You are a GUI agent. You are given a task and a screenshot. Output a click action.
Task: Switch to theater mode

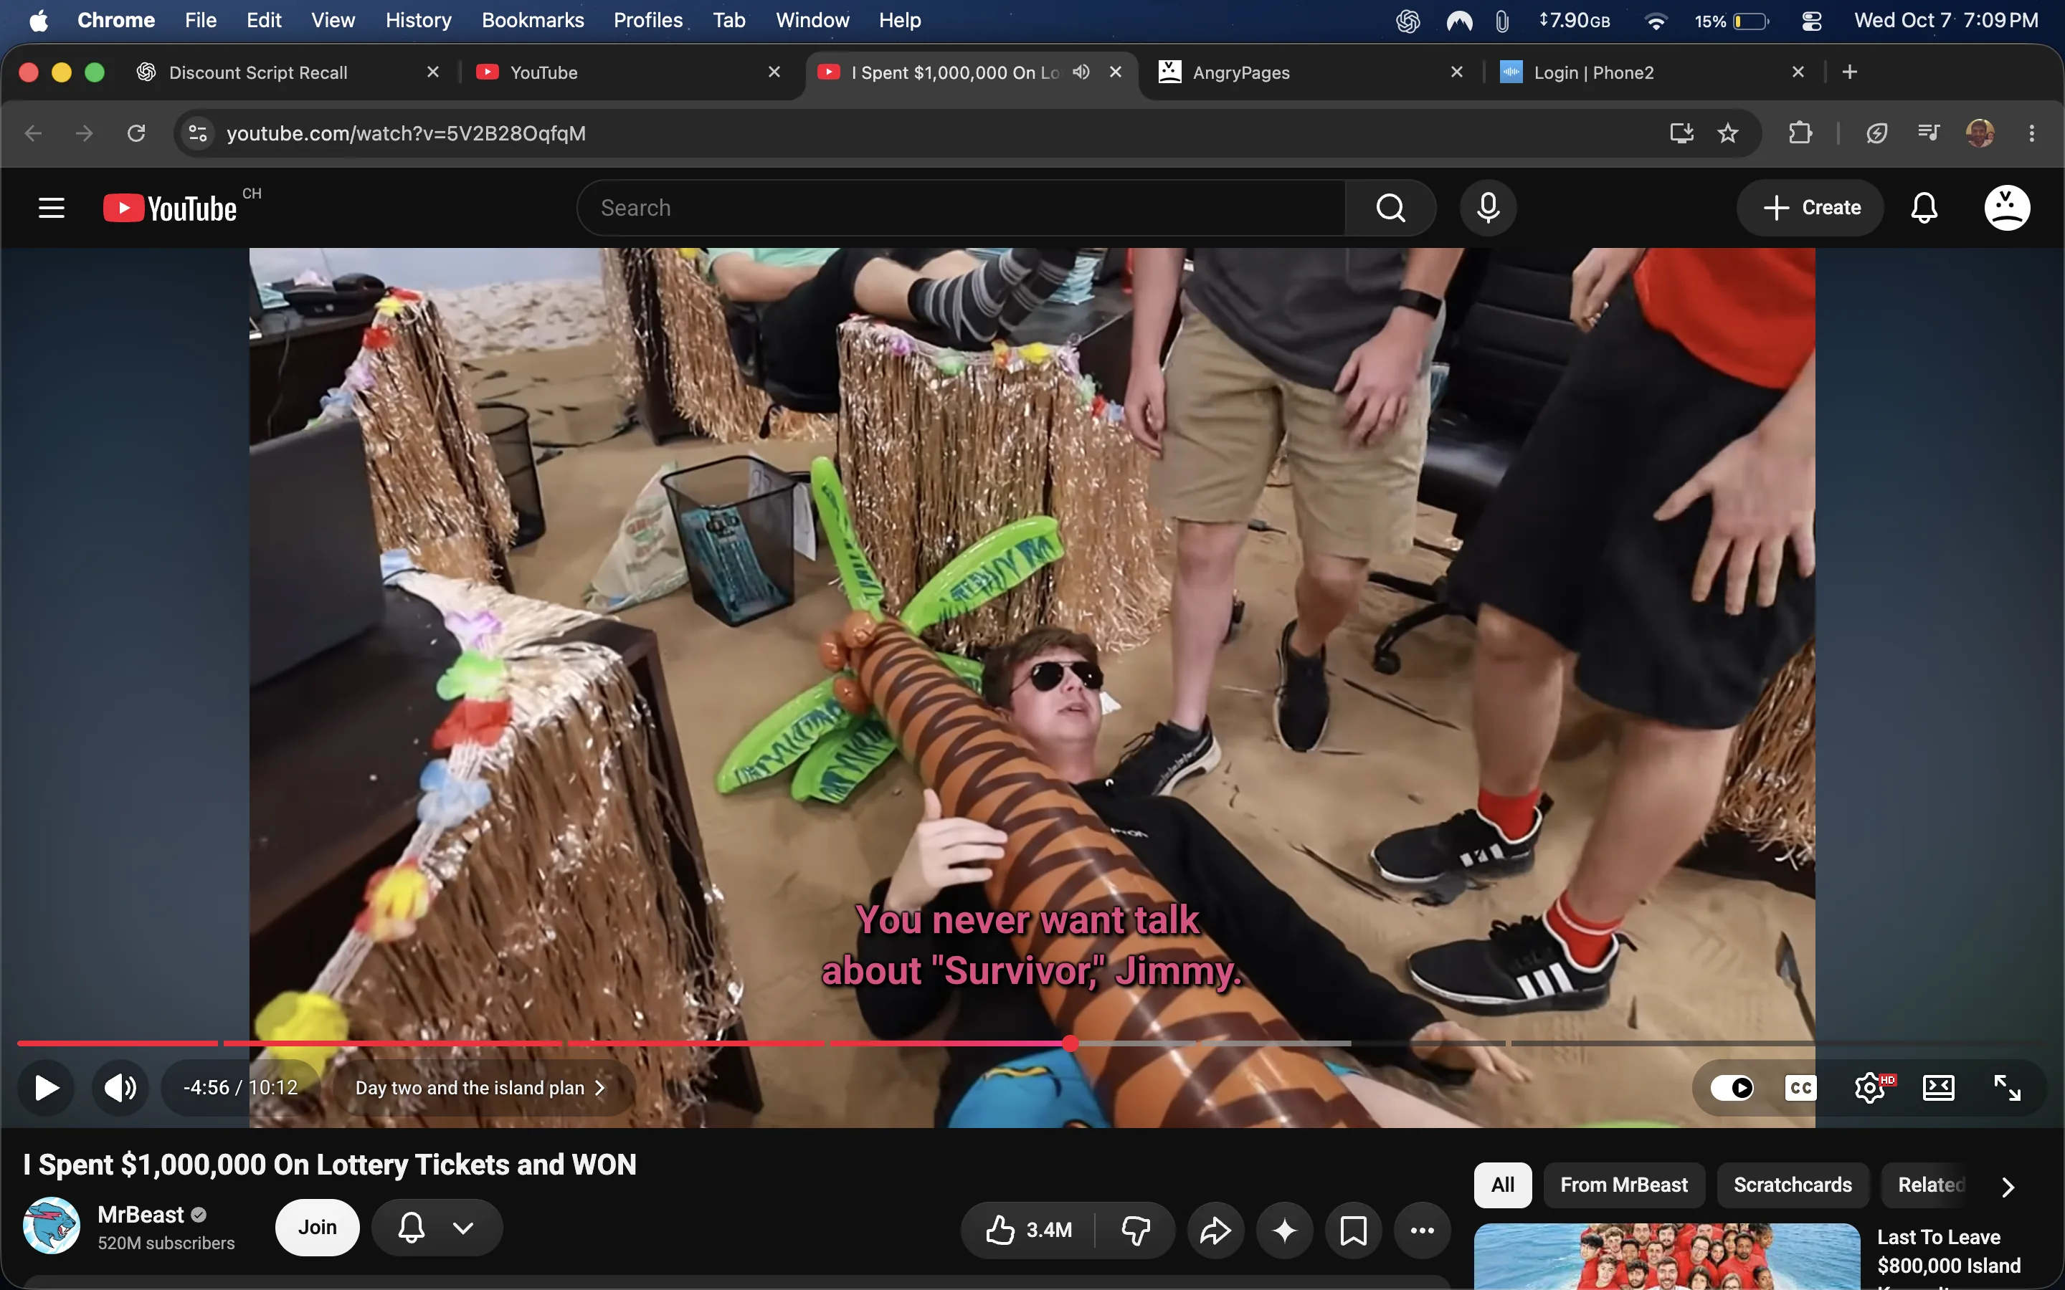pos(1939,1088)
